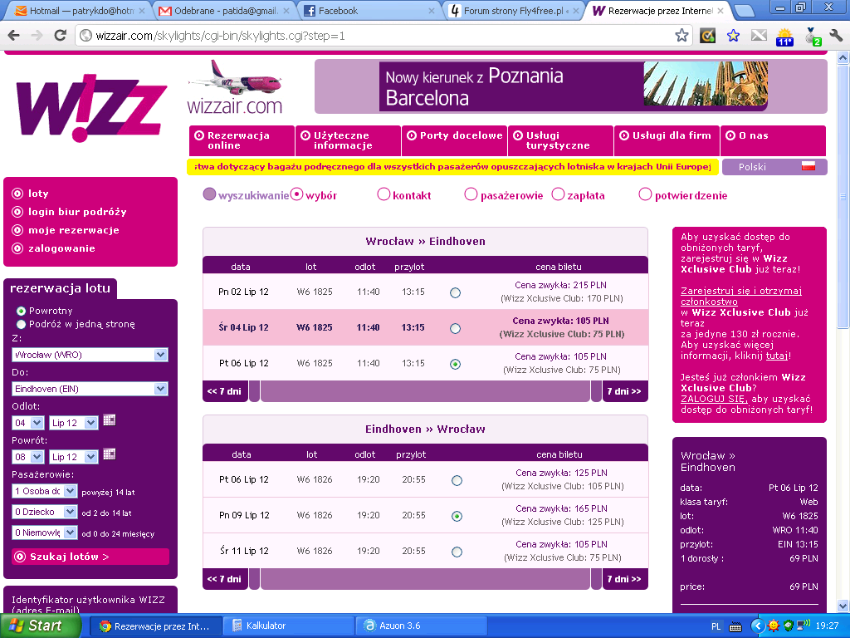Reload the page in browser

coord(60,36)
